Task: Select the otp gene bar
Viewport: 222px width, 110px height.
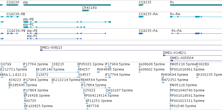Action: [67, 5]
